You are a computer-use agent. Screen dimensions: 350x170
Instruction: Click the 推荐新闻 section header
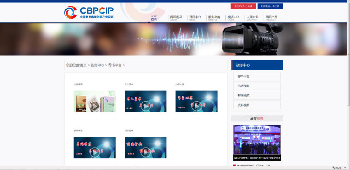pyautogui.click(x=257, y=118)
